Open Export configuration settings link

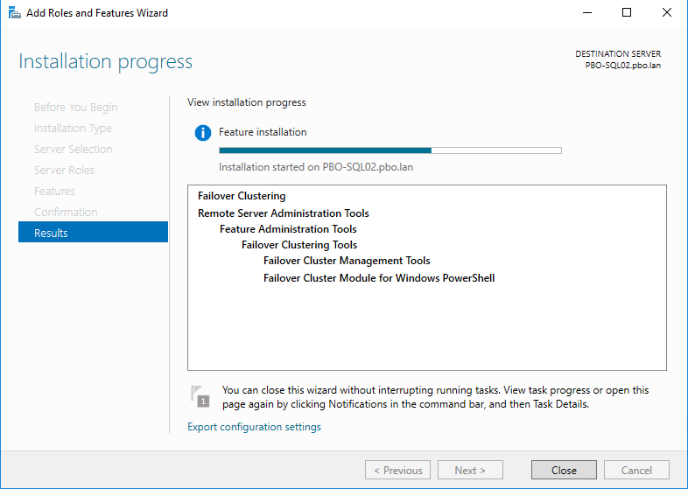(254, 427)
